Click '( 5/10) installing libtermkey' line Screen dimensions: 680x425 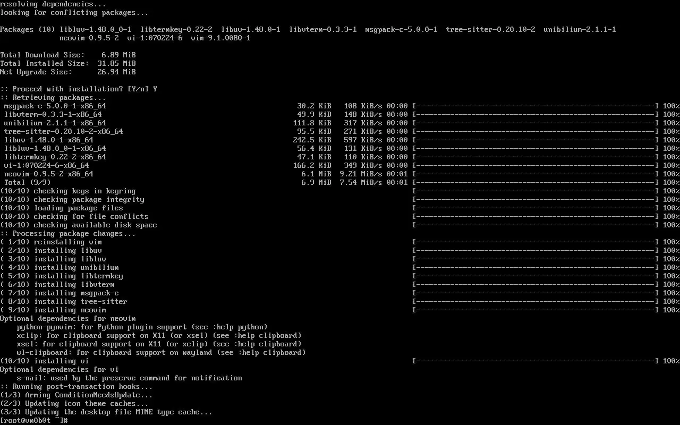coord(62,276)
